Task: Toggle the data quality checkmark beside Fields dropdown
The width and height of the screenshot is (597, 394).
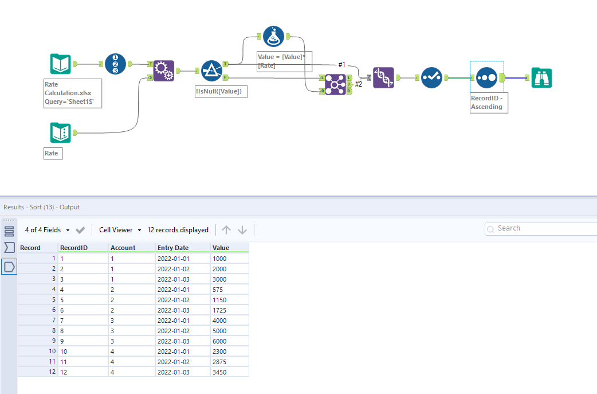Action: coord(80,229)
